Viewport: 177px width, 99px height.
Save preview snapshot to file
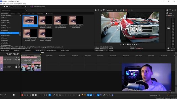click(x=124, y=10)
